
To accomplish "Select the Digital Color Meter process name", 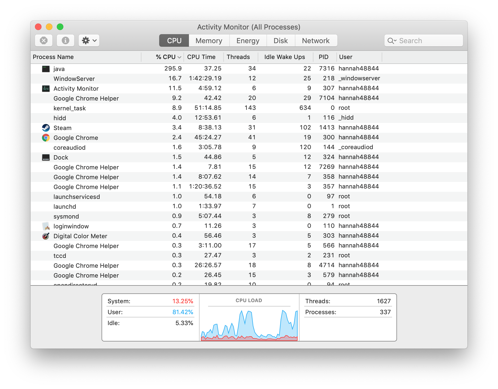I will (x=80, y=236).
